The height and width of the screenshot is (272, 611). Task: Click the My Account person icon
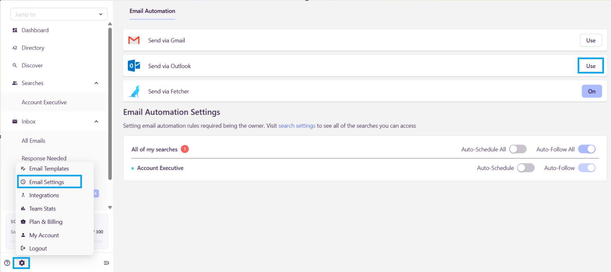coord(23,235)
